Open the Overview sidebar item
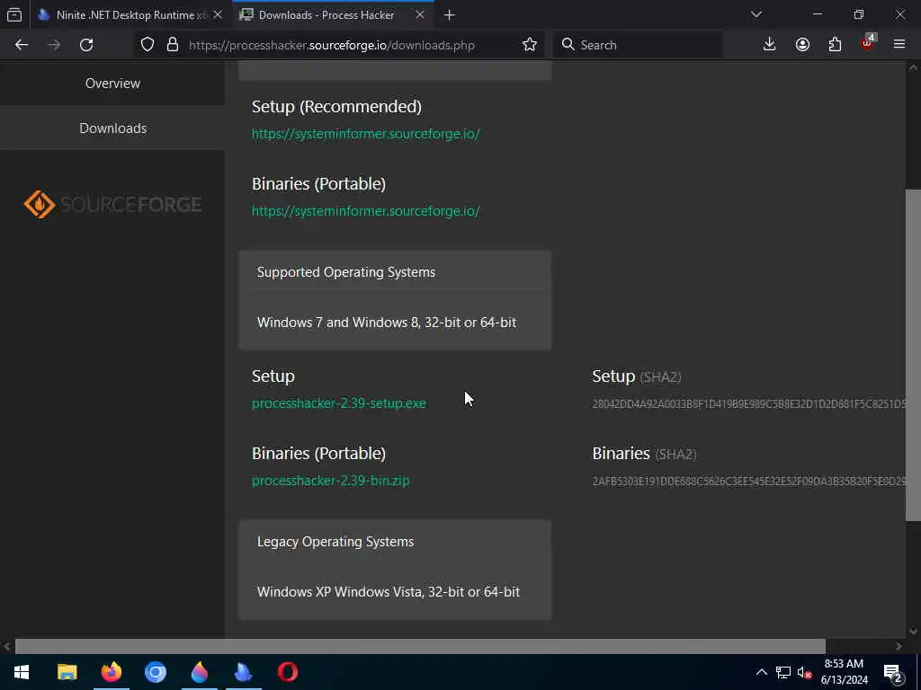Image resolution: width=921 pixels, height=690 pixels. point(112,84)
